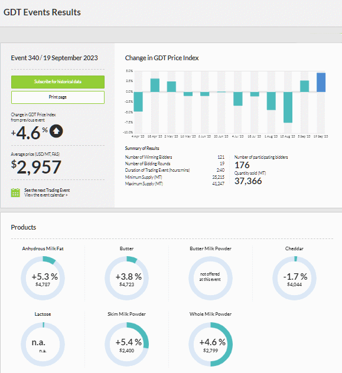Screen dimensions: 342x373
Task: Click the Anhydrous Milk Fat product label
Action: pos(43,248)
